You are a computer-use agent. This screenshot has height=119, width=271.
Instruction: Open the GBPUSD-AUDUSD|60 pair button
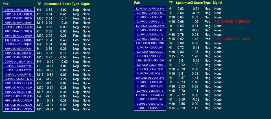tap(19, 31)
